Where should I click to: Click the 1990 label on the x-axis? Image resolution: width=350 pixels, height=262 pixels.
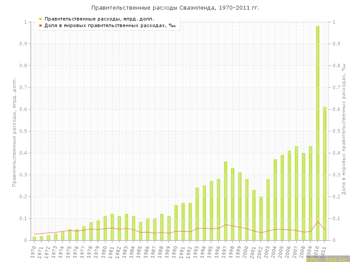point(175,252)
